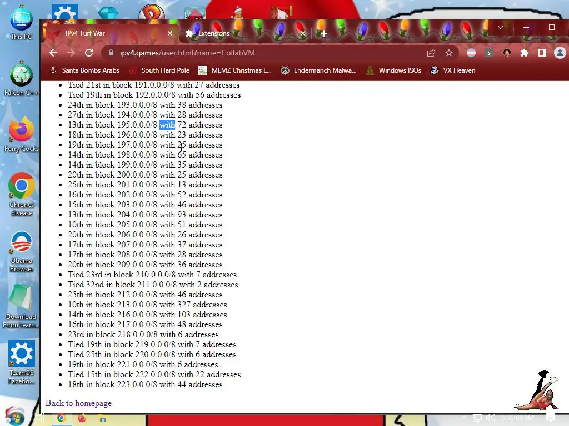Bookmark this page with the star icon
Image resolution: width=569 pixels, height=426 pixels.
point(449,53)
